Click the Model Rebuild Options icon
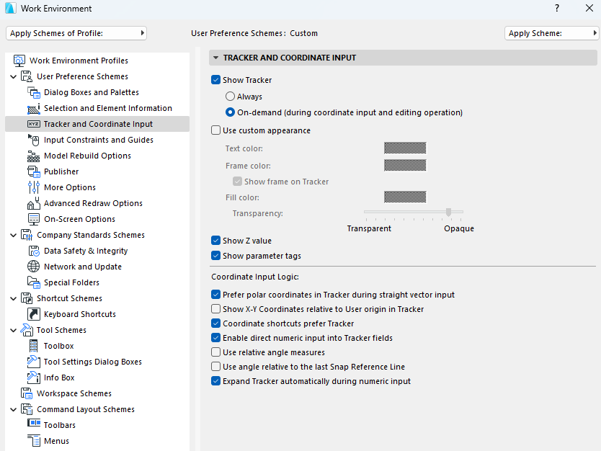 33,156
